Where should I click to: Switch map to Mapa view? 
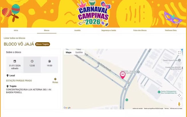pos(69,52)
